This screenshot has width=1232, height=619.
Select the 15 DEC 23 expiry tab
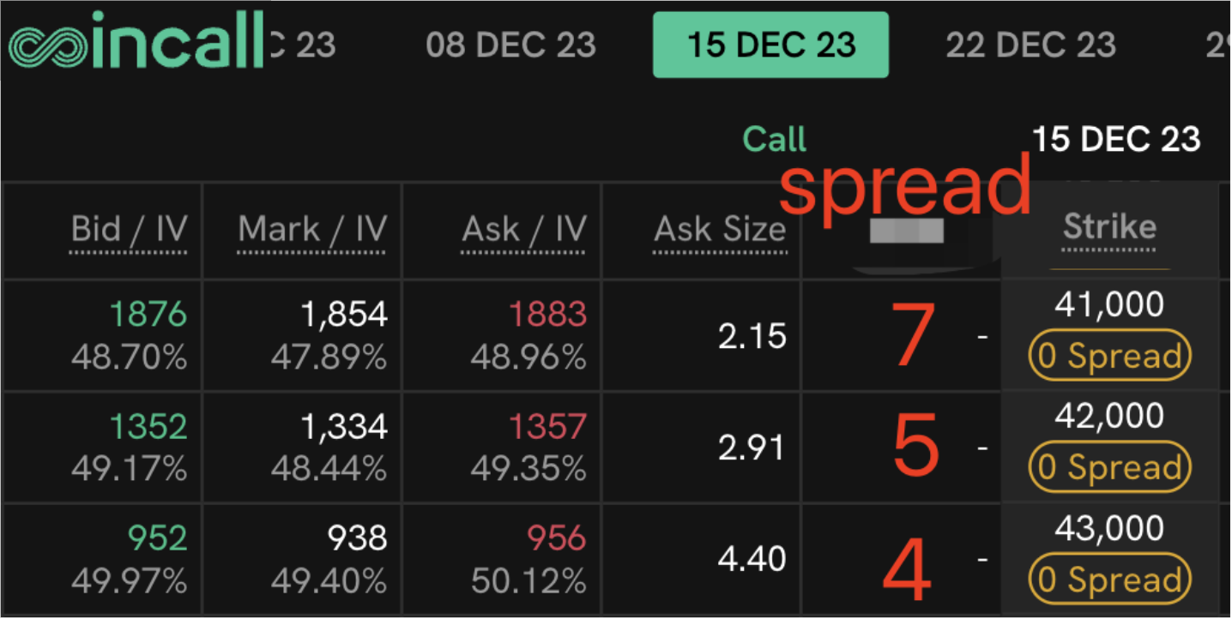[770, 45]
